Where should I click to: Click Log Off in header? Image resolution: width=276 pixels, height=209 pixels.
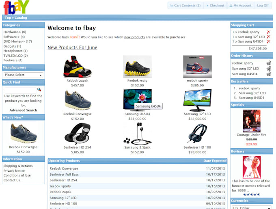point(263,5)
